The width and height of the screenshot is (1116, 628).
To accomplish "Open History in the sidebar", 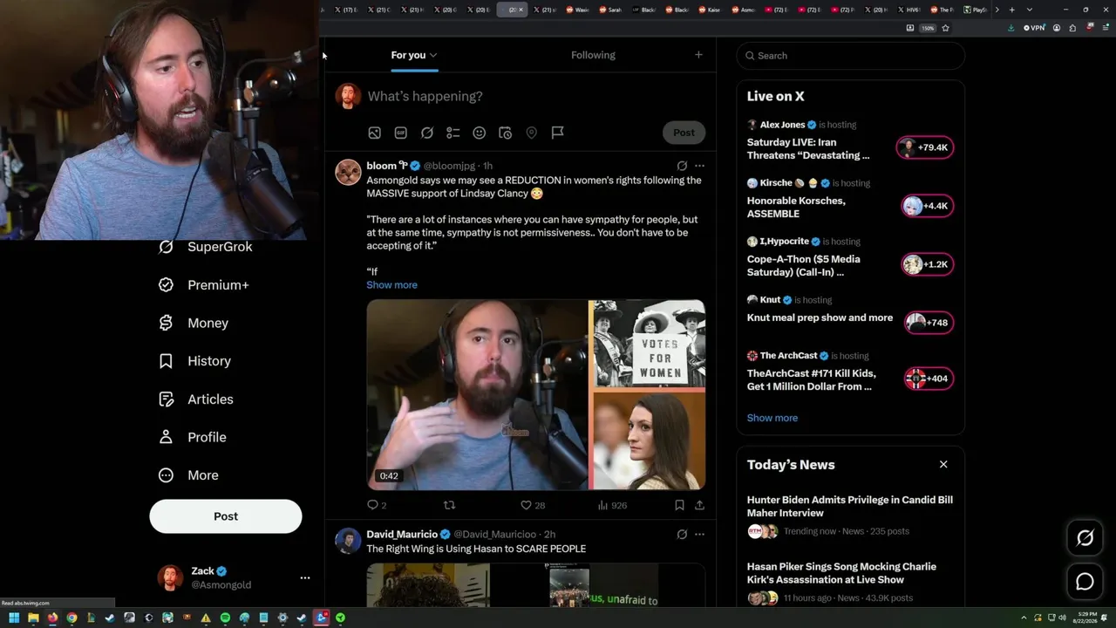I will 194,361.
